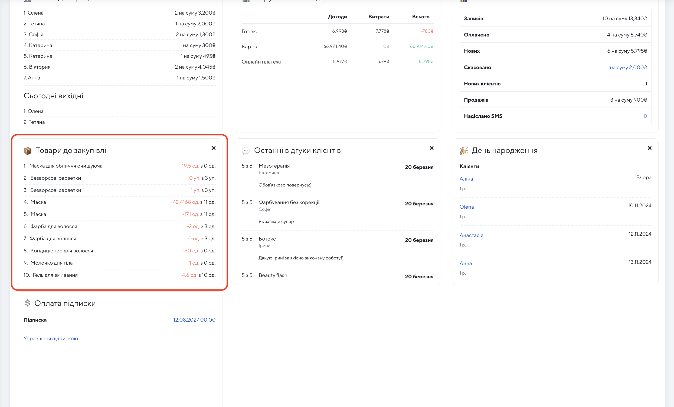Close the День народження widget
The height and width of the screenshot is (407, 674).
650,148
